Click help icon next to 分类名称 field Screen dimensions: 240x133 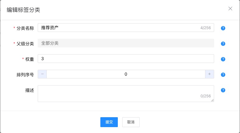[x=223, y=28]
